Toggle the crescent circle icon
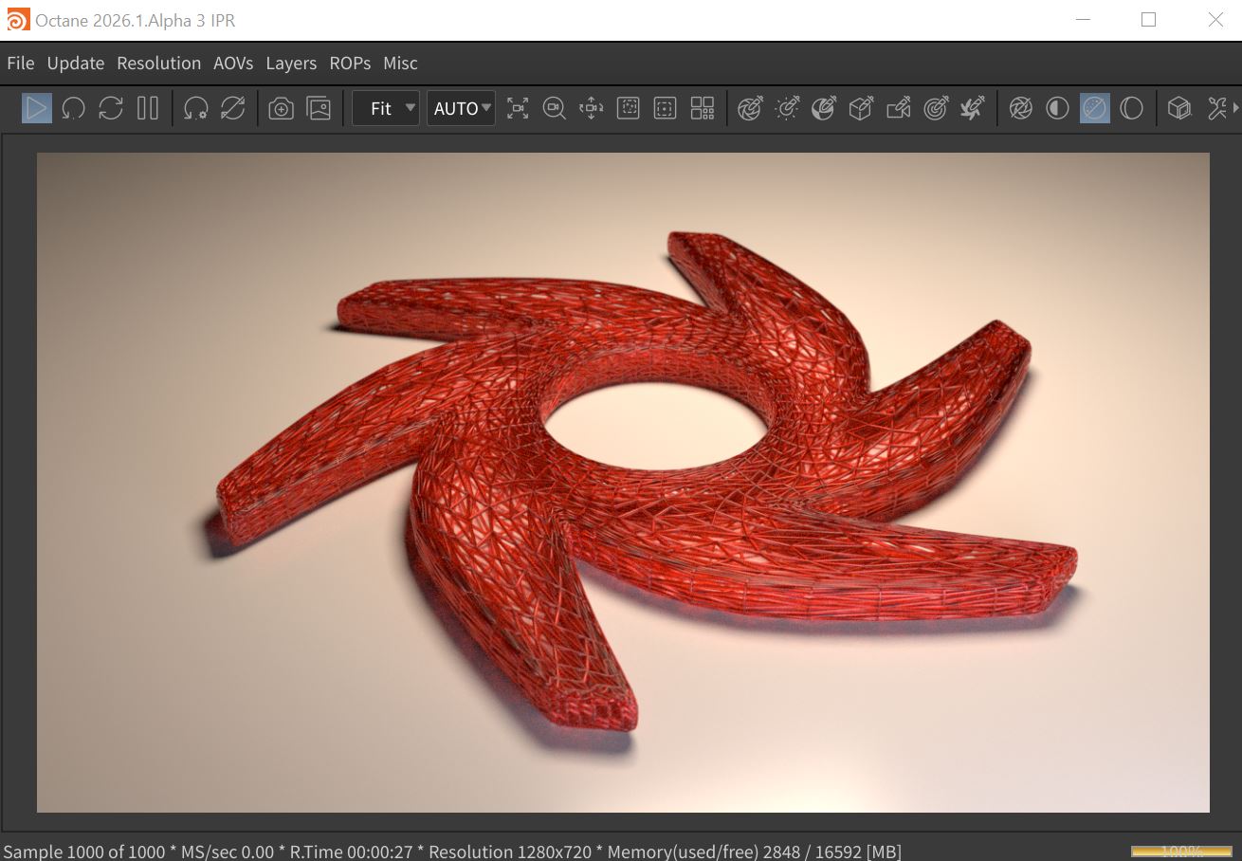This screenshot has height=861, width=1242. coord(1131,108)
